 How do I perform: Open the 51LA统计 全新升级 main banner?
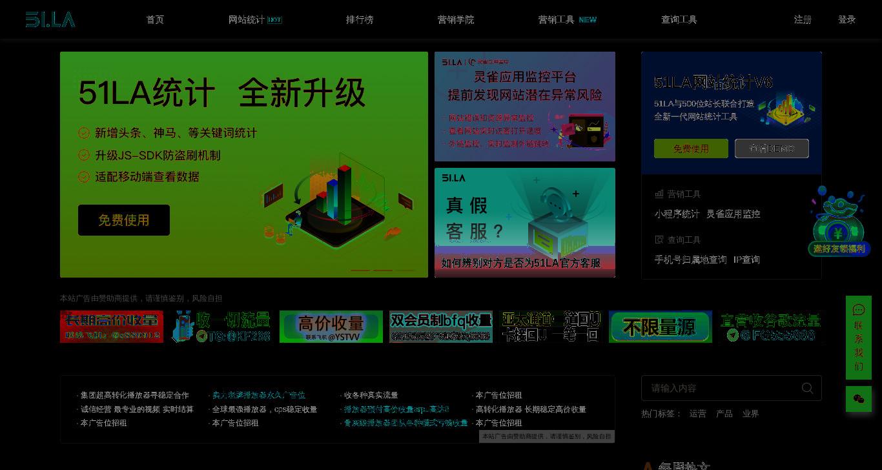click(244, 165)
